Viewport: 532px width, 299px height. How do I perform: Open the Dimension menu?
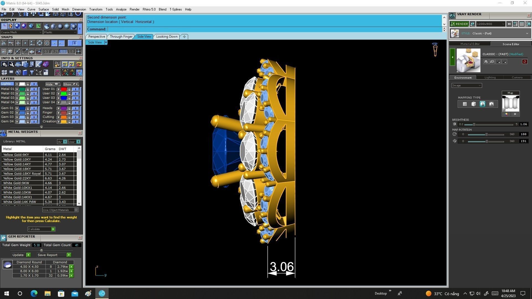coord(79,9)
